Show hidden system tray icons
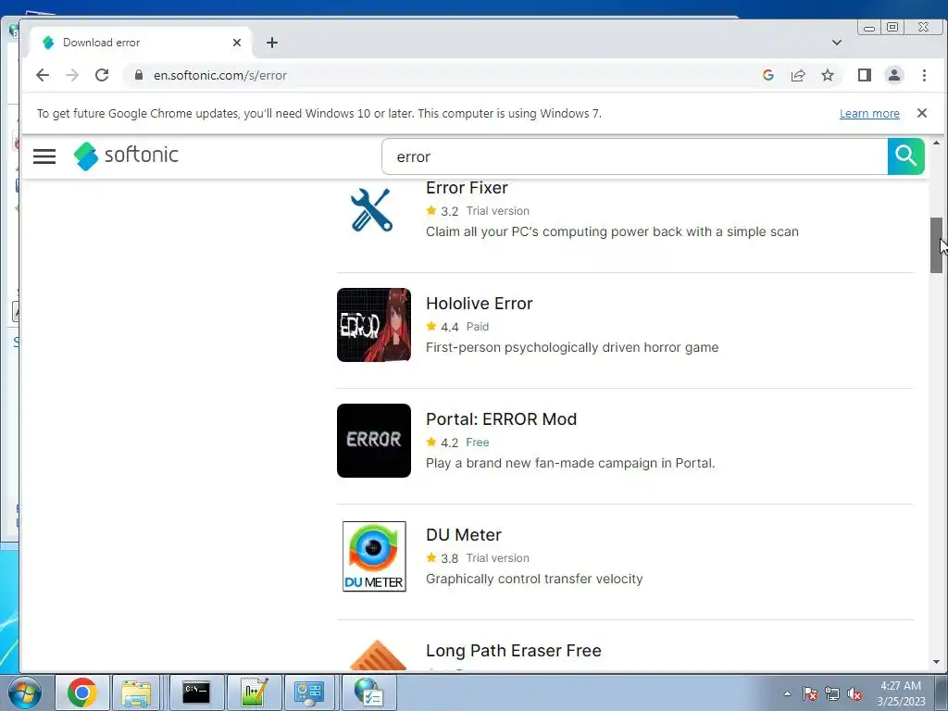948x711 pixels. click(x=787, y=693)
